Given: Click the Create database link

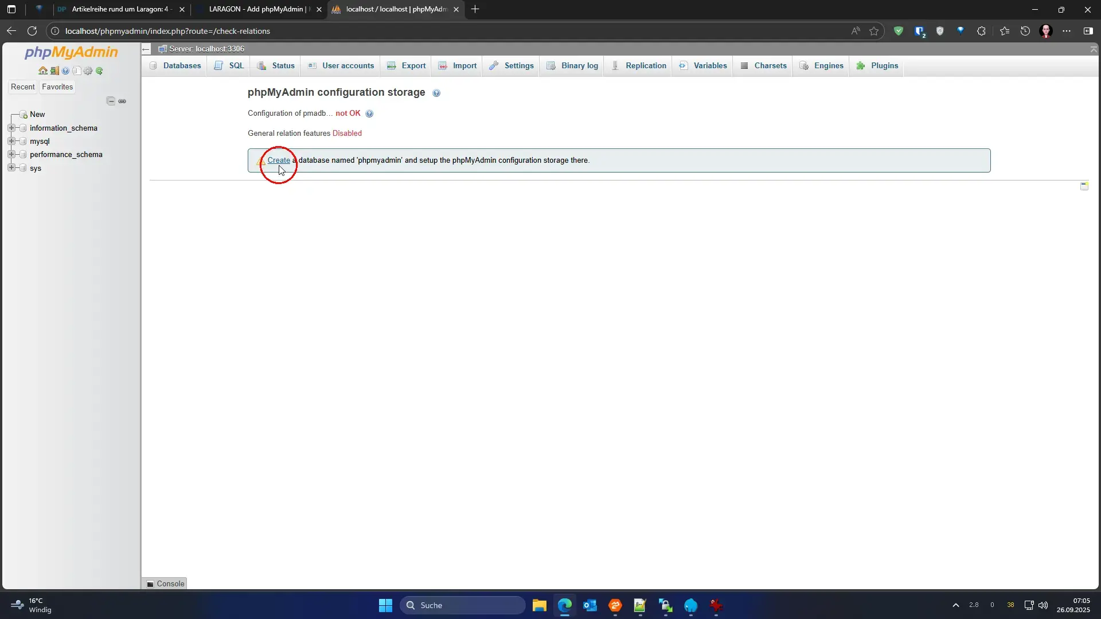Looking at the screenshot, I should [278, 160].
